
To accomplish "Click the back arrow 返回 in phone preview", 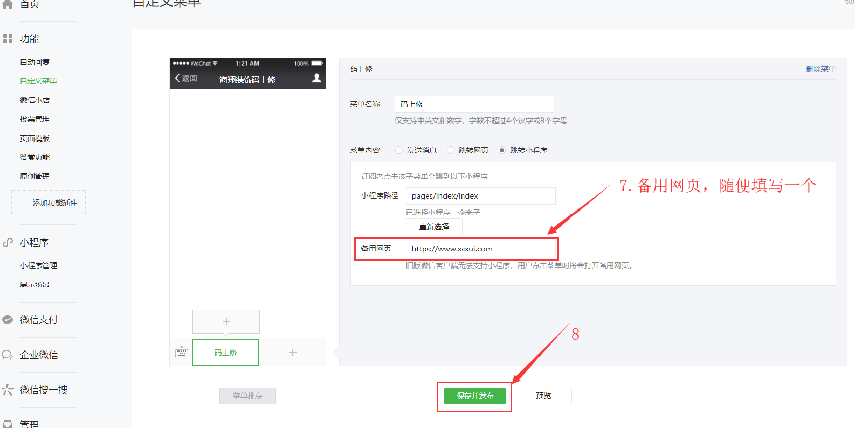I will 186,79.
